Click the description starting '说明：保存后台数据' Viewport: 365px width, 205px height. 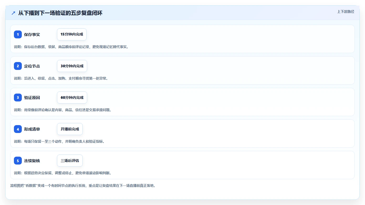[x=71, y=47]
